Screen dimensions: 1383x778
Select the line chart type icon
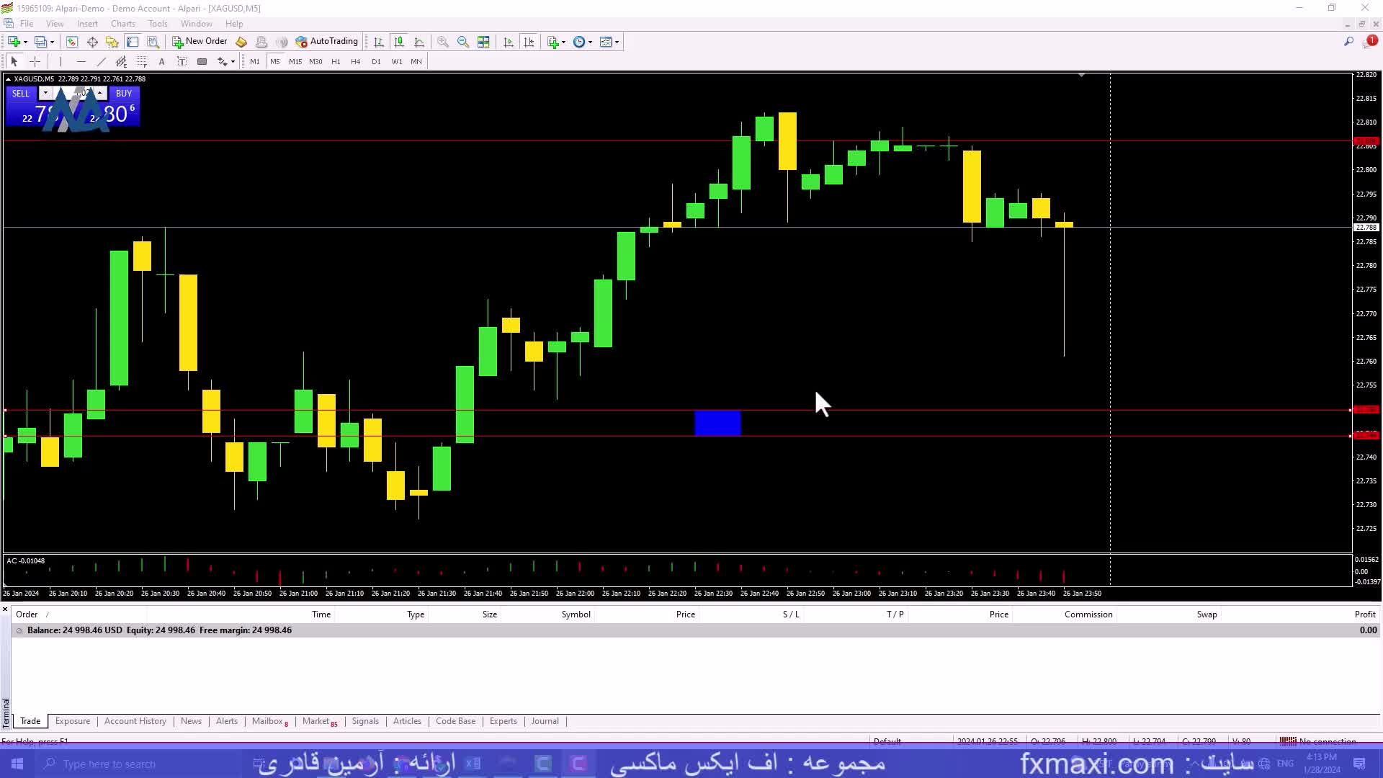420,42
